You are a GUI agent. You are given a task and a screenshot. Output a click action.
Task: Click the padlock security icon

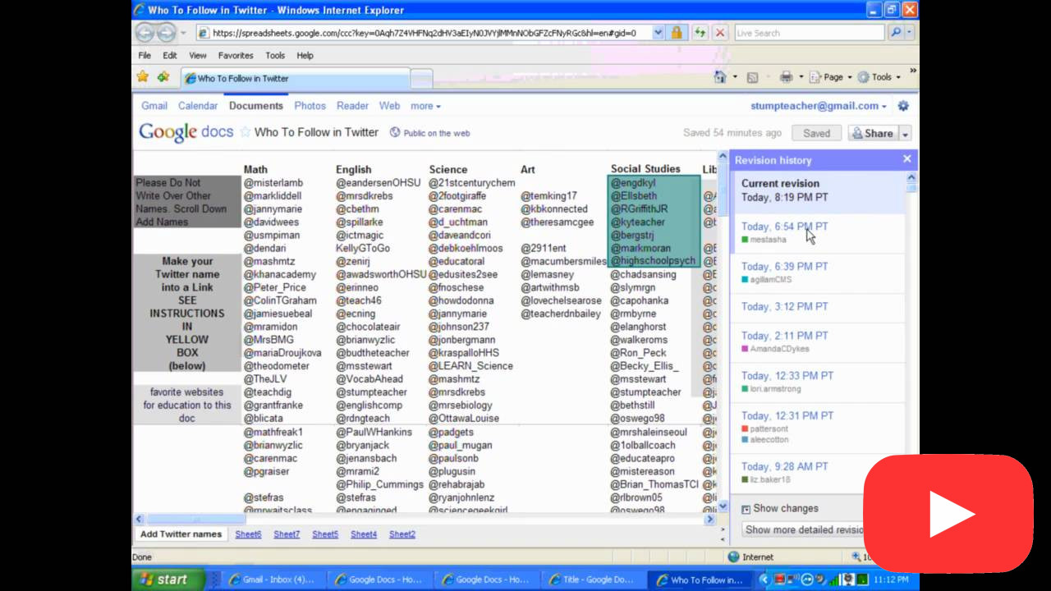(x=677, y=33)
